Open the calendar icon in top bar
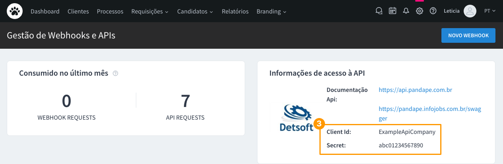The width and height of the screenshot is (503, 164). (393, 11)
